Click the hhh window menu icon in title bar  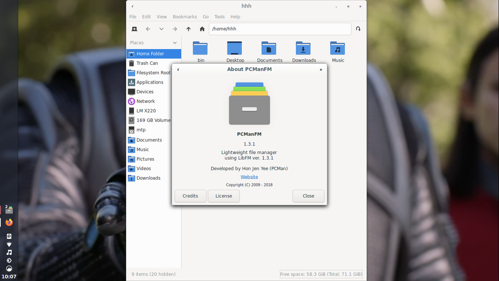[x=133, y=6]
